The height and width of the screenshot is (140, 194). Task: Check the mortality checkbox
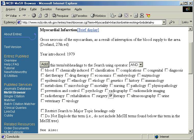(x=92, y=86)
